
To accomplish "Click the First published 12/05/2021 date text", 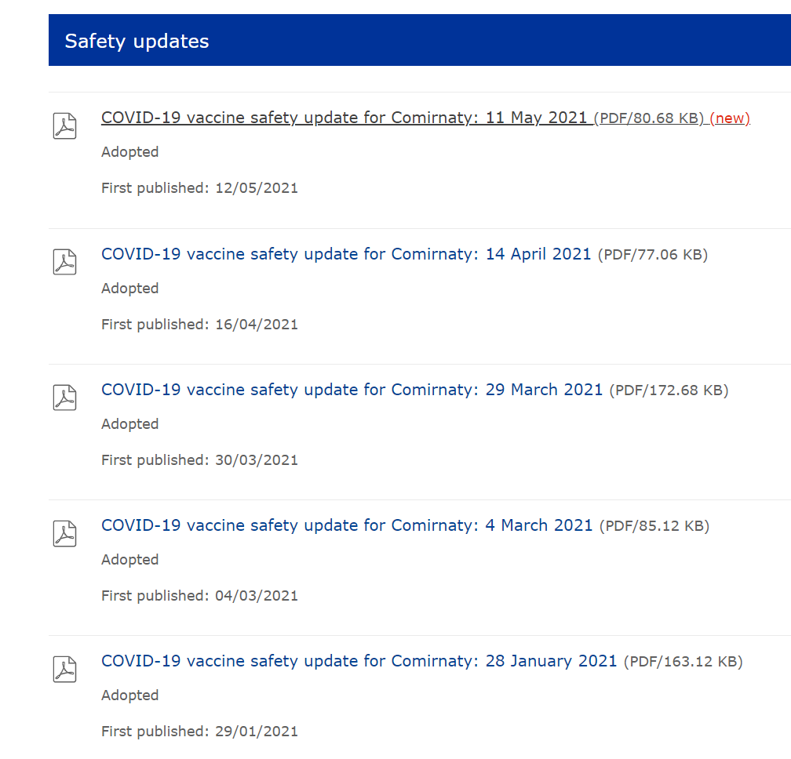I will (x=199, y=188).
